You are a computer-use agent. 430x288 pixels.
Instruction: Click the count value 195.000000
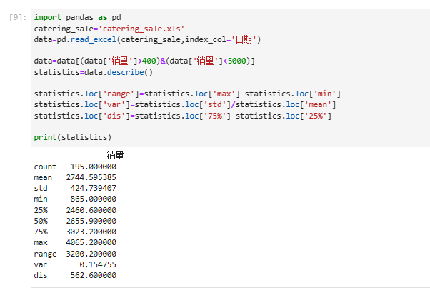94,167
